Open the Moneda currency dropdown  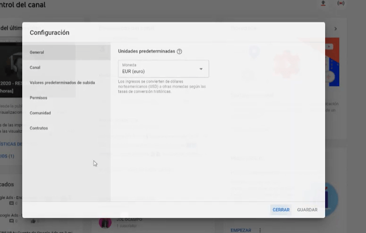pyautogui.click(x=164, y=69)
